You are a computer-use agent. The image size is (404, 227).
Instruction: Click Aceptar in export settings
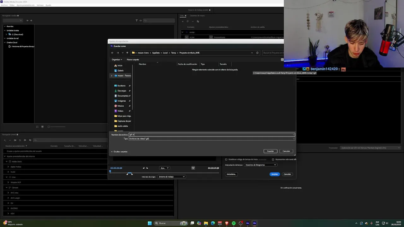[275, 174]
